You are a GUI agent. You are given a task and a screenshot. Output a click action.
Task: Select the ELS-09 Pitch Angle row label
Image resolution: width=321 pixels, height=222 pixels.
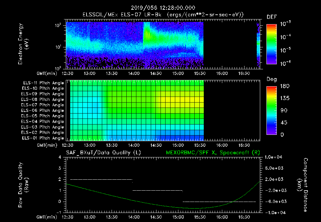(x=43, y=94)
